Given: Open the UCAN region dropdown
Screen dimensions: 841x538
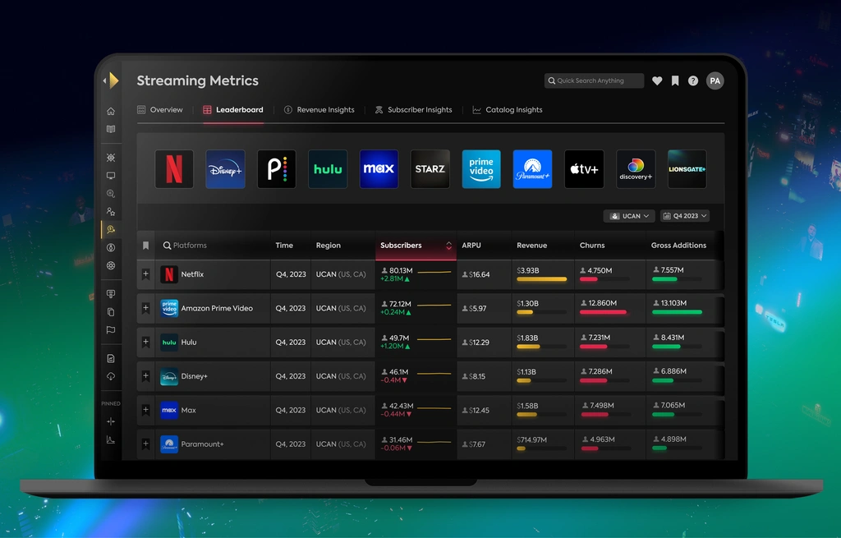Looking at the screenshot, I should 629,216.
